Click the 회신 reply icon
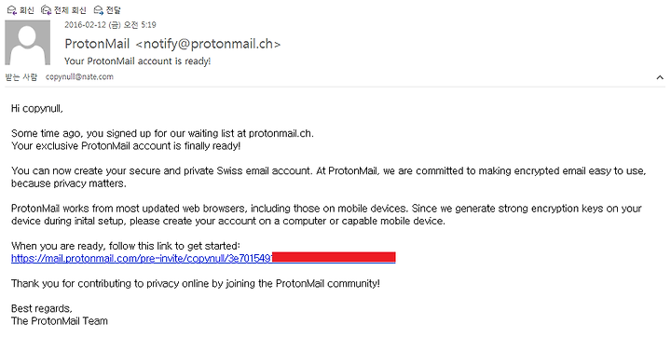671x352 pixels. pyautogui.click(x=12, y=10)
